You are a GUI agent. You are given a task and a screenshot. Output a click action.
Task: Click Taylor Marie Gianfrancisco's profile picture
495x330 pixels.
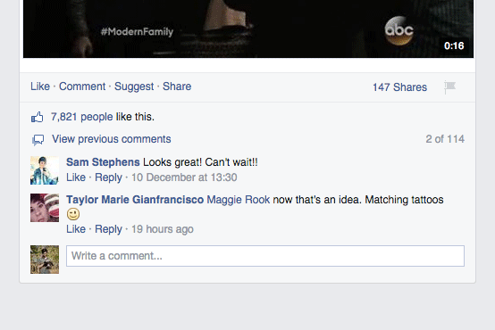[45, 208]
